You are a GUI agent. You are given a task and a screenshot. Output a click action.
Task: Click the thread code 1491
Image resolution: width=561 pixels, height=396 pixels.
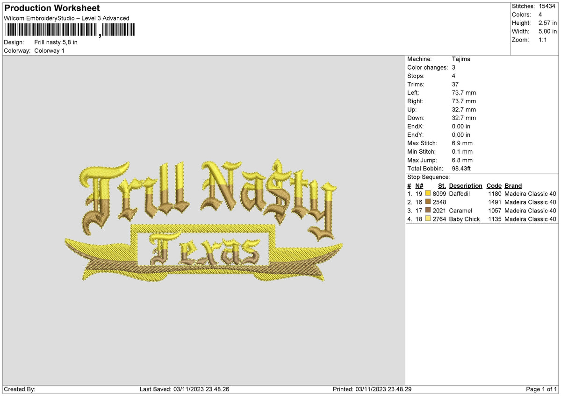click(495, 202)
